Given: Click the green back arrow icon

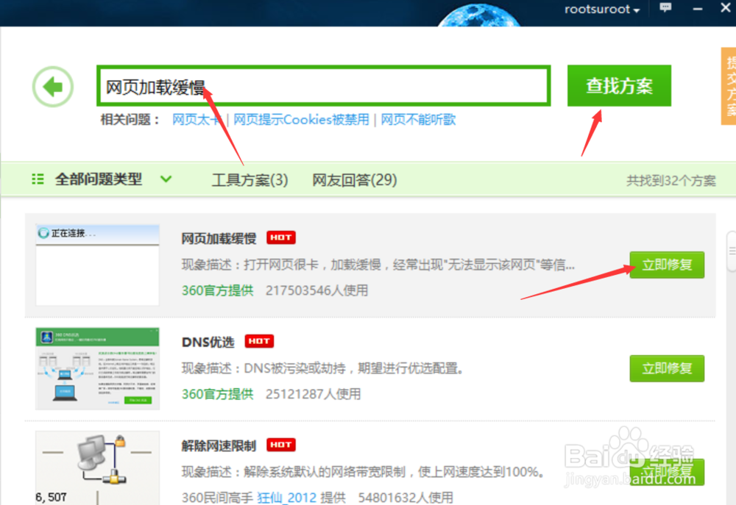Looking at the screenshot, I should coord(52,86).
